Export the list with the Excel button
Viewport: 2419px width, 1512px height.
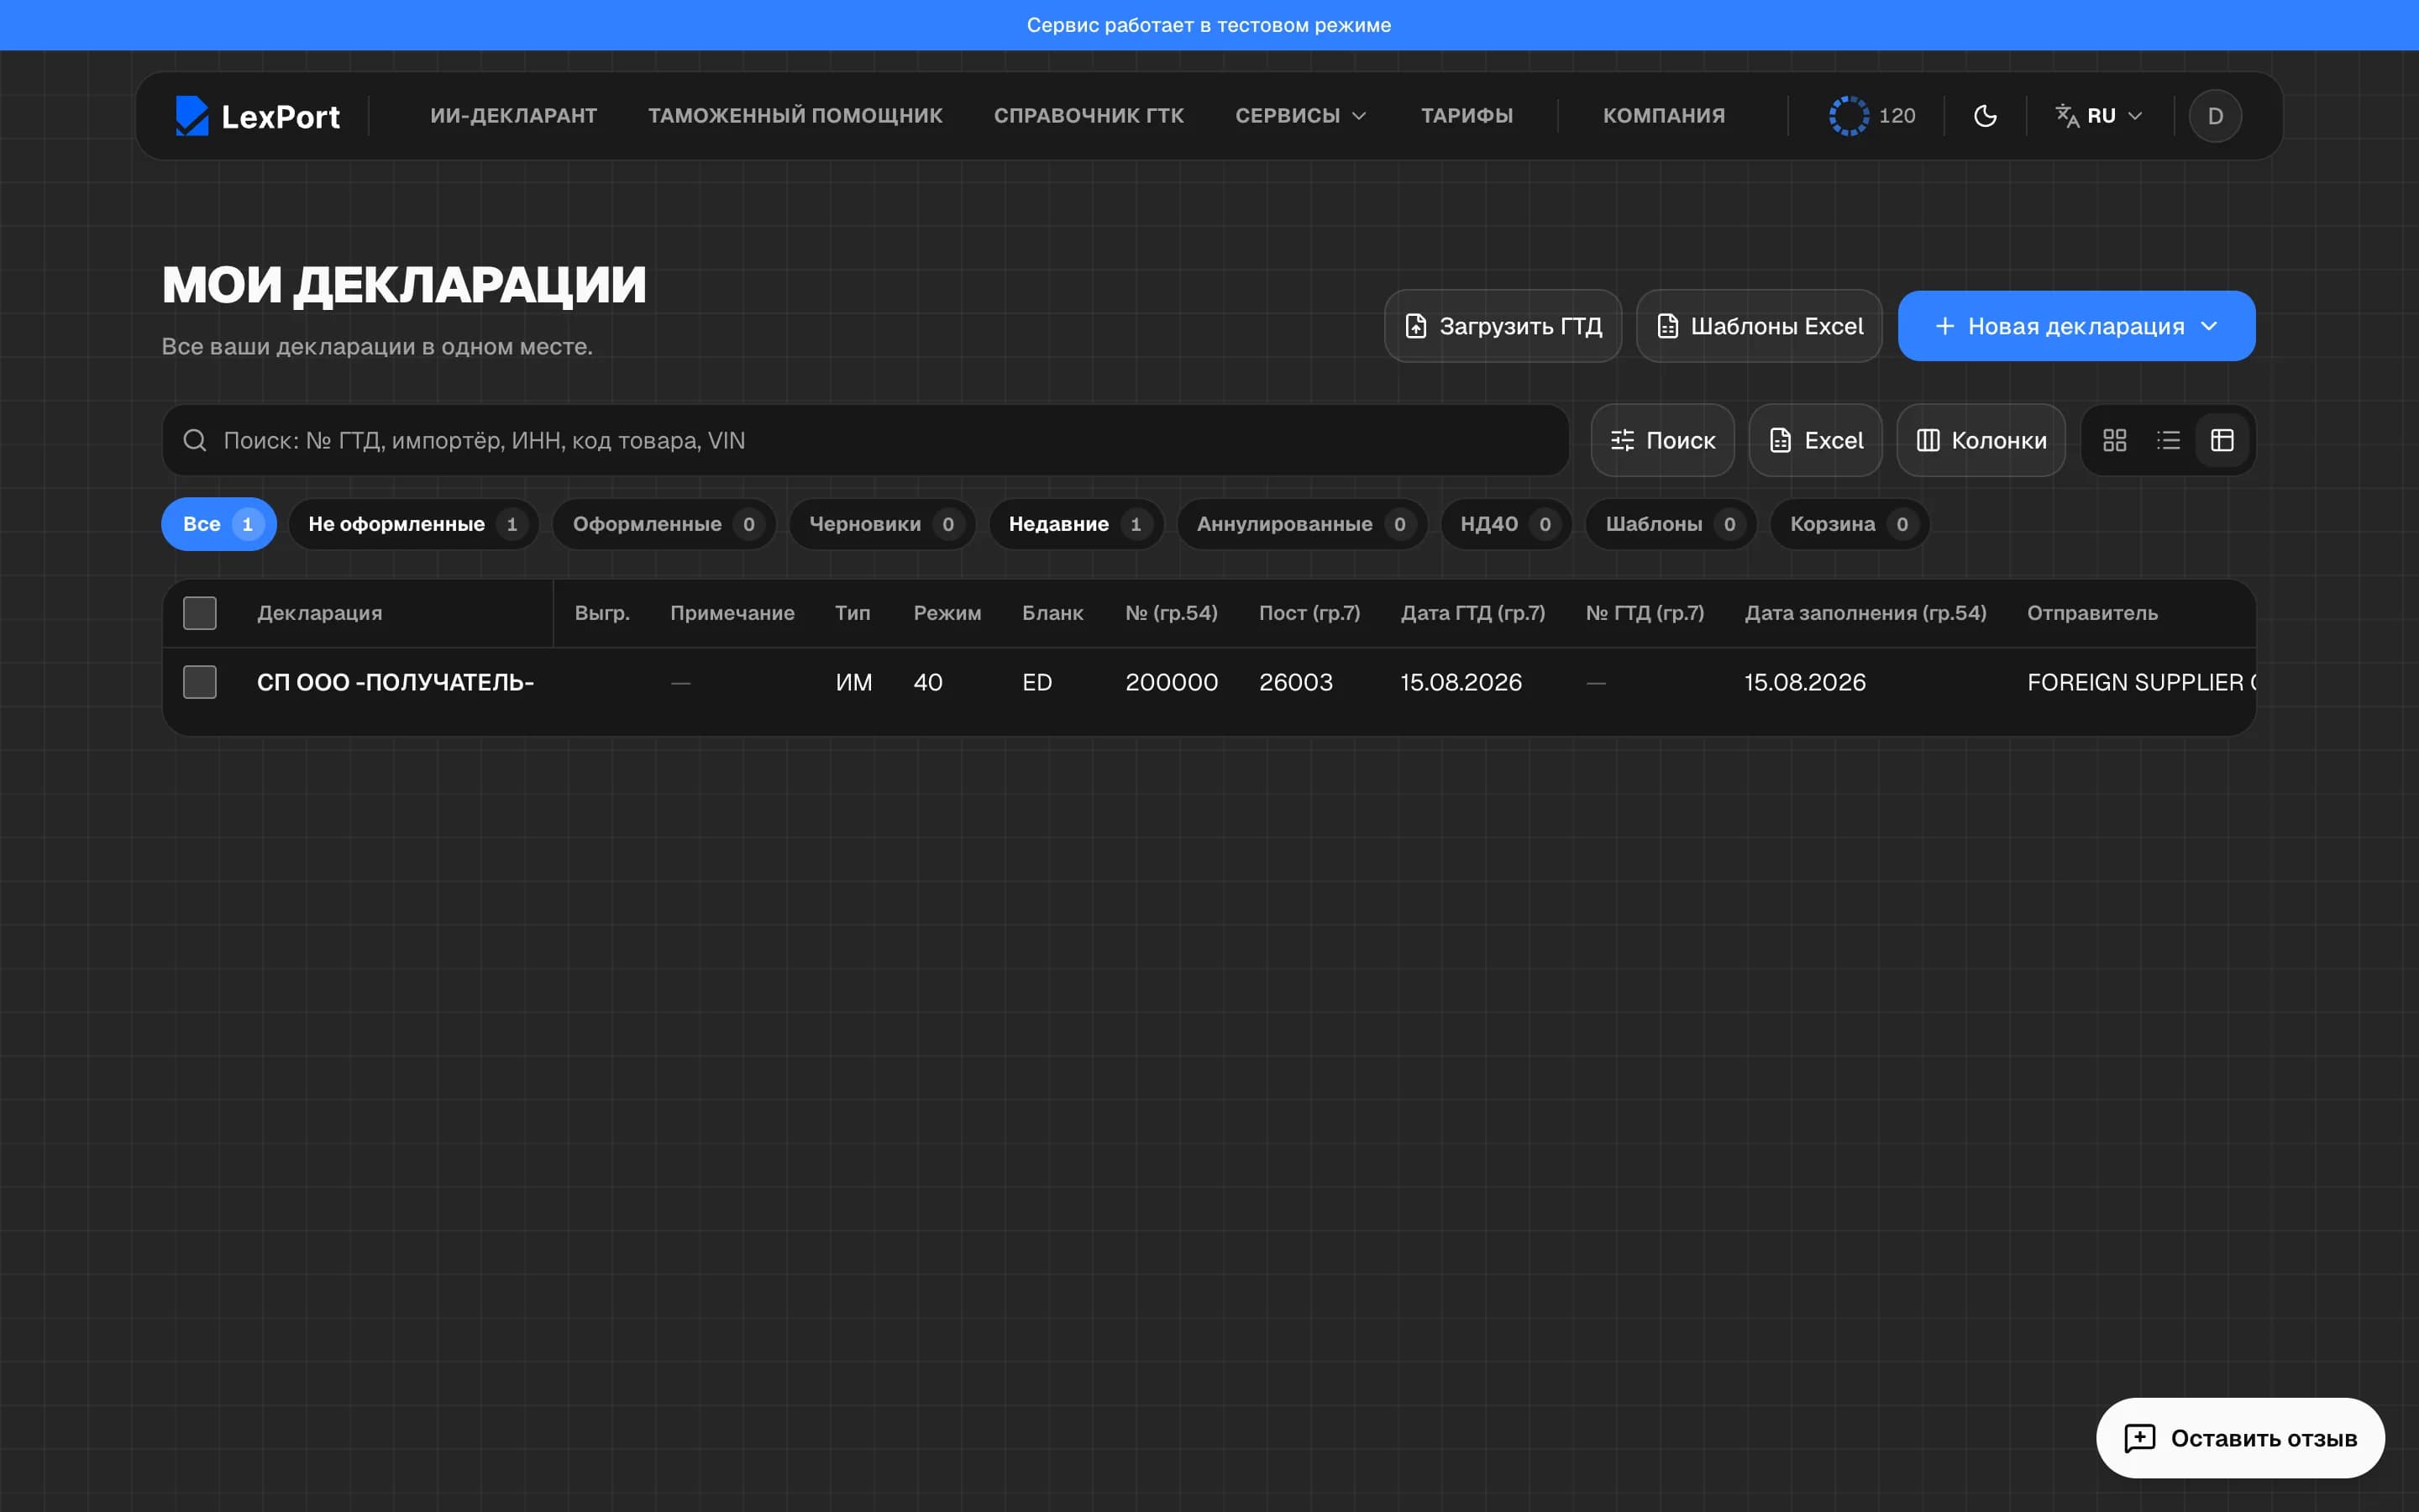(x=1815, y=440)
